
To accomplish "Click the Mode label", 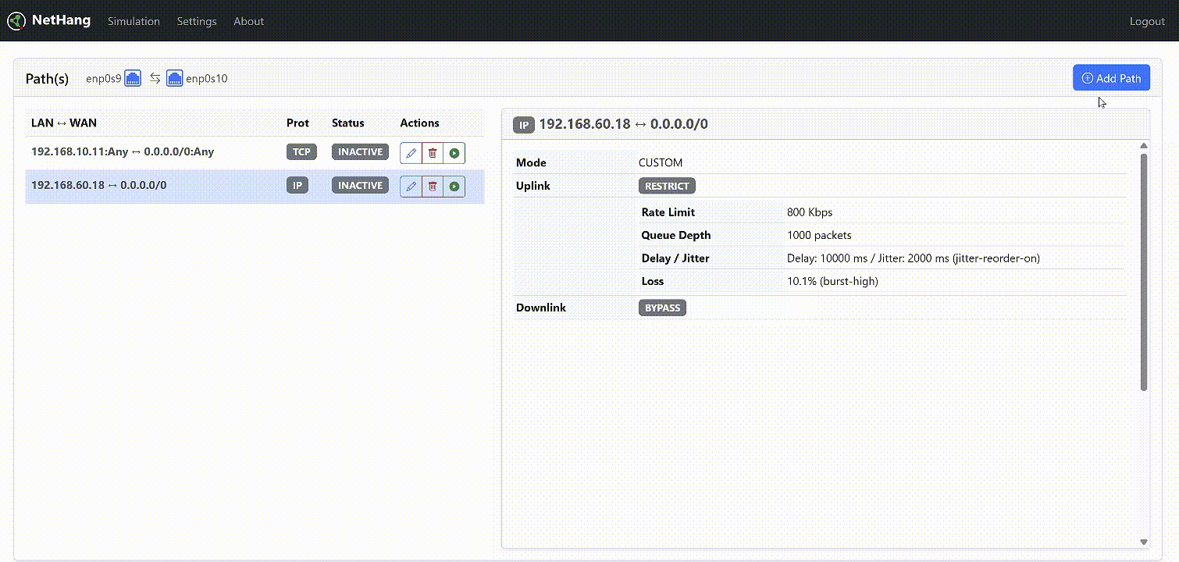I will click(x=531, y=163).
